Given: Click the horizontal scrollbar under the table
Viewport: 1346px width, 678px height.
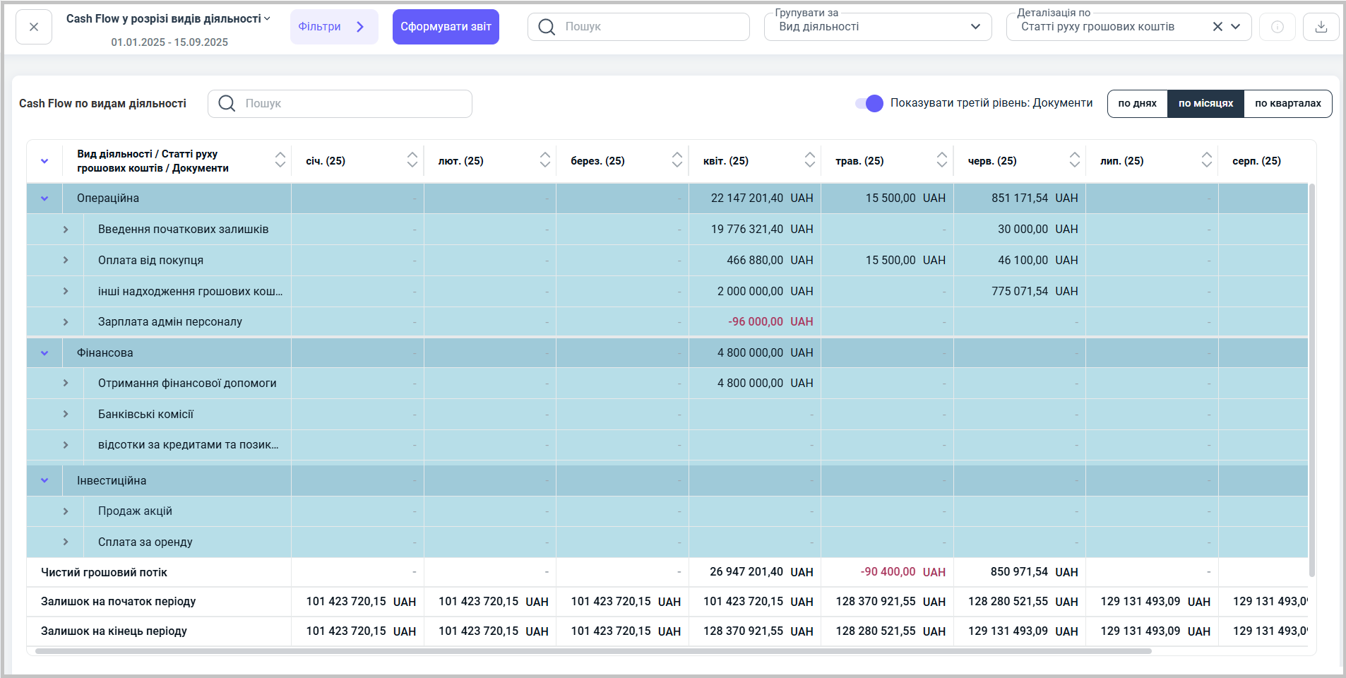Looking at the screenshot, I should [593, 651].
